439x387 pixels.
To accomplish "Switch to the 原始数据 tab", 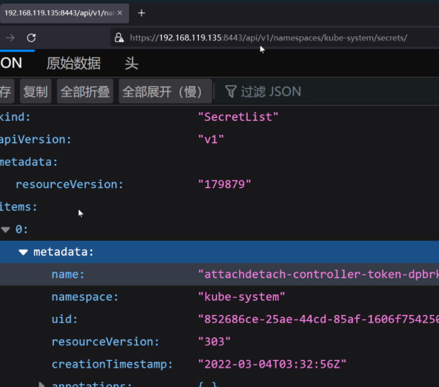I will click(x=73, y=63).
